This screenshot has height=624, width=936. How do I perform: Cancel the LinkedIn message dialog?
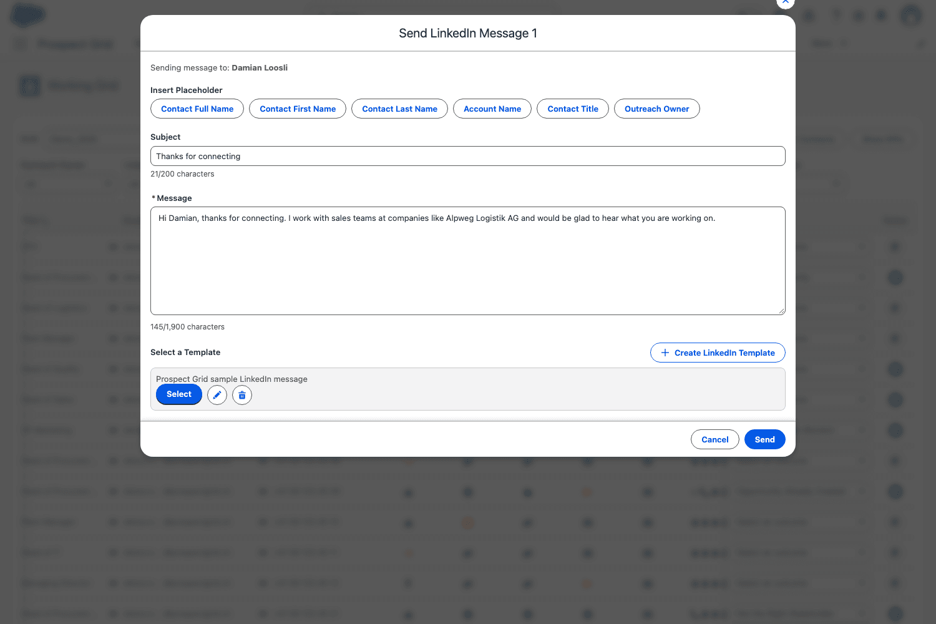click(715, 439)
